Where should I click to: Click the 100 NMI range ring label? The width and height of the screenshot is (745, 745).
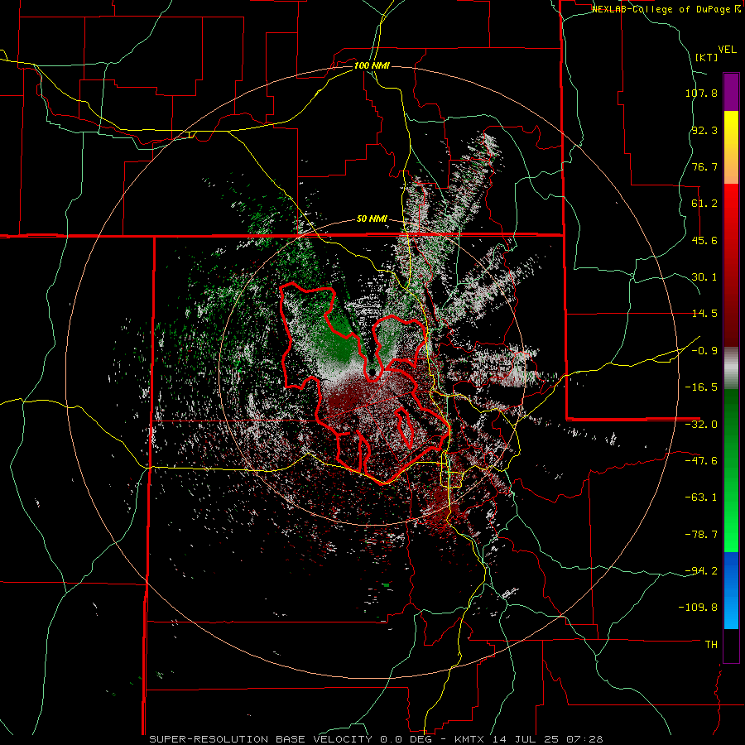click(x=372, y=65)
